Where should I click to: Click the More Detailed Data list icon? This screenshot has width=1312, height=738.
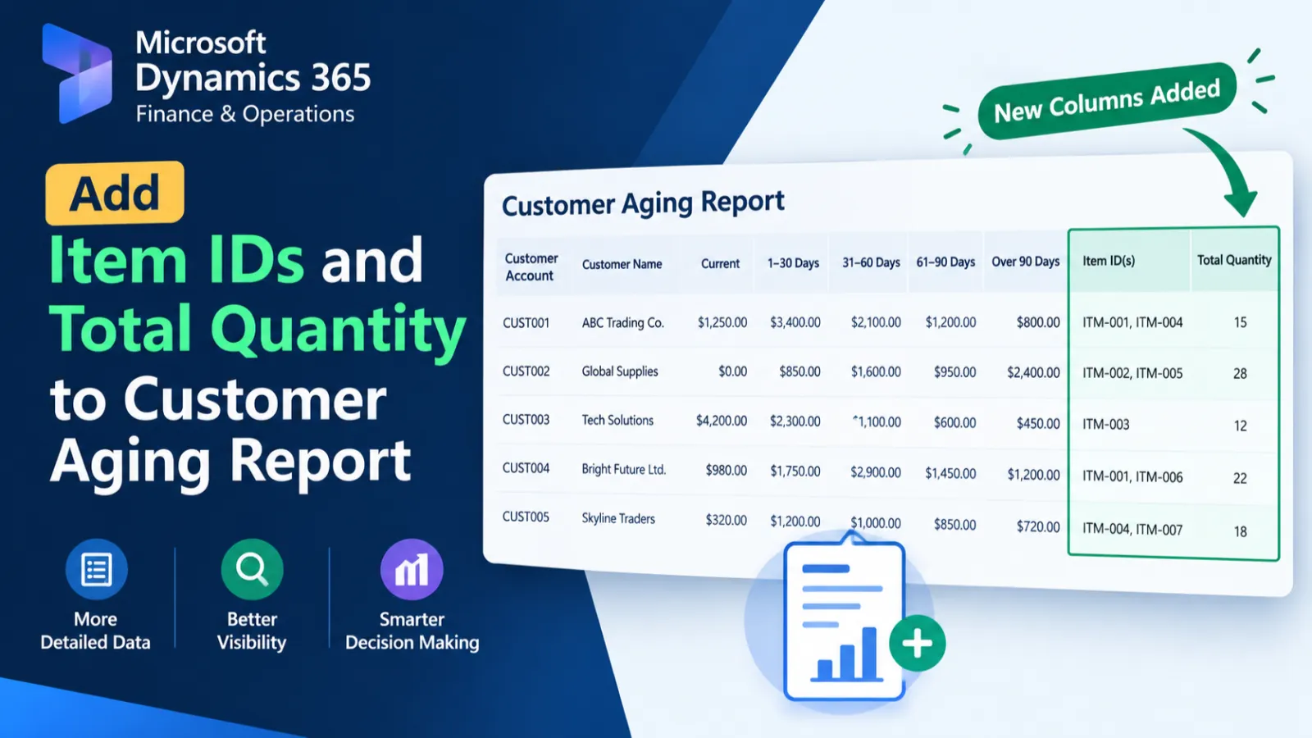pyautogui.click(x=97, y=569)
